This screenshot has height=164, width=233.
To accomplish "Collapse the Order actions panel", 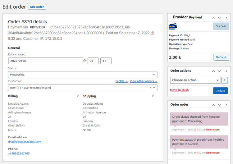I will (226, 71).
